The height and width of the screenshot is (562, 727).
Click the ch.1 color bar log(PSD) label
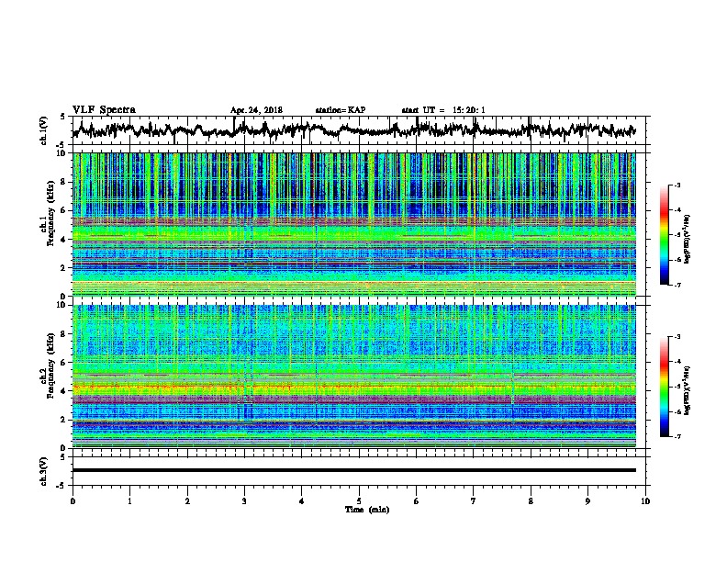688,239
